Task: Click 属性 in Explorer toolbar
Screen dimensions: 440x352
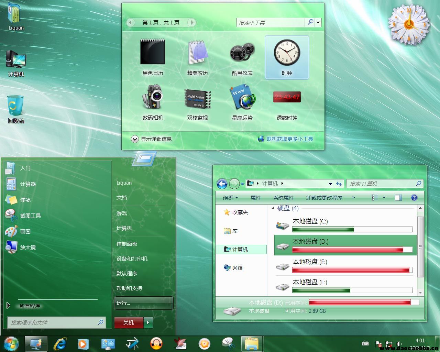Action: coord(256,198)
